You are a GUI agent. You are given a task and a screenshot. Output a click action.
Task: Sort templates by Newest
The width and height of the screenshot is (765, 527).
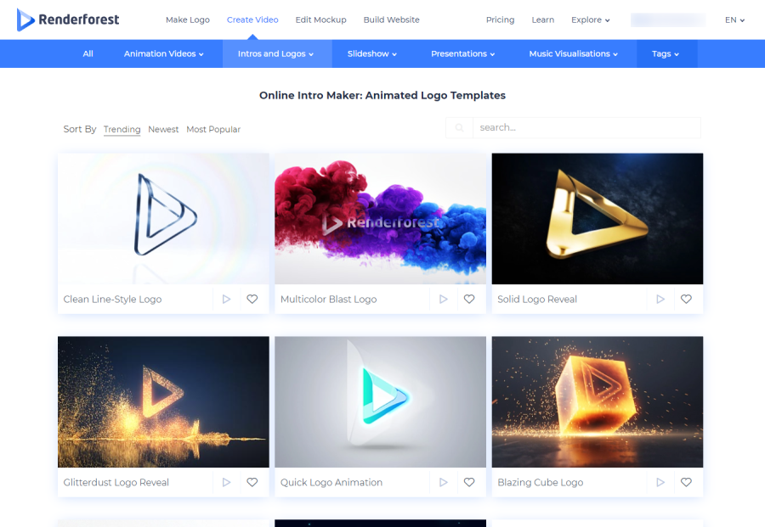tap(163, 130)
